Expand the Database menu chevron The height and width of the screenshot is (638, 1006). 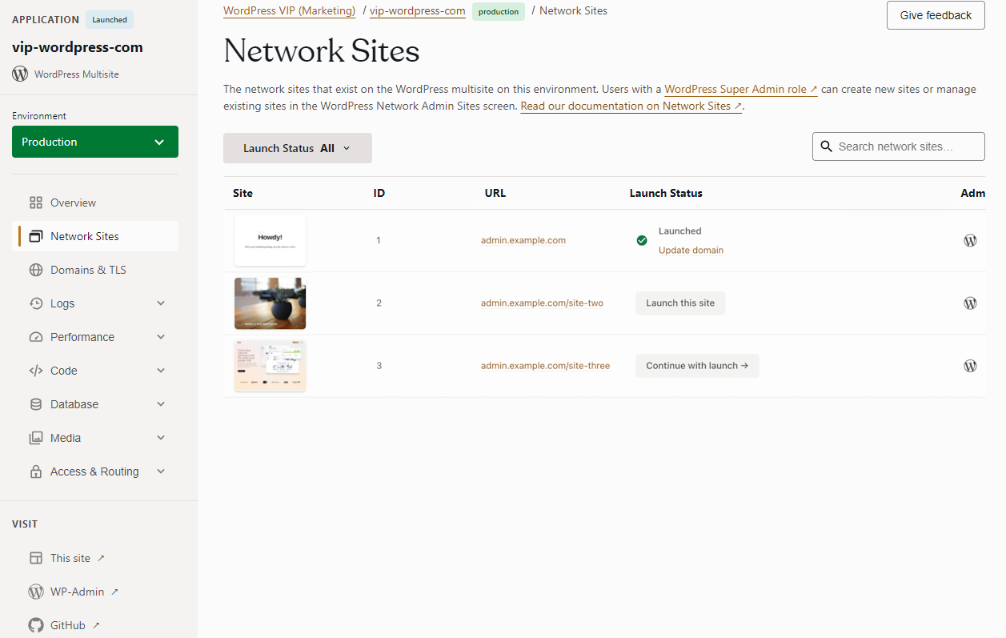[161, 404]
